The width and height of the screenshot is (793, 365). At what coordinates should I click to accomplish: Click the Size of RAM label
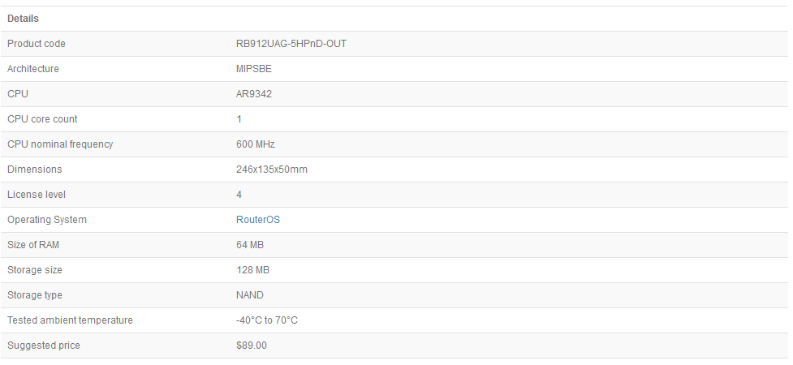[33, 245]
